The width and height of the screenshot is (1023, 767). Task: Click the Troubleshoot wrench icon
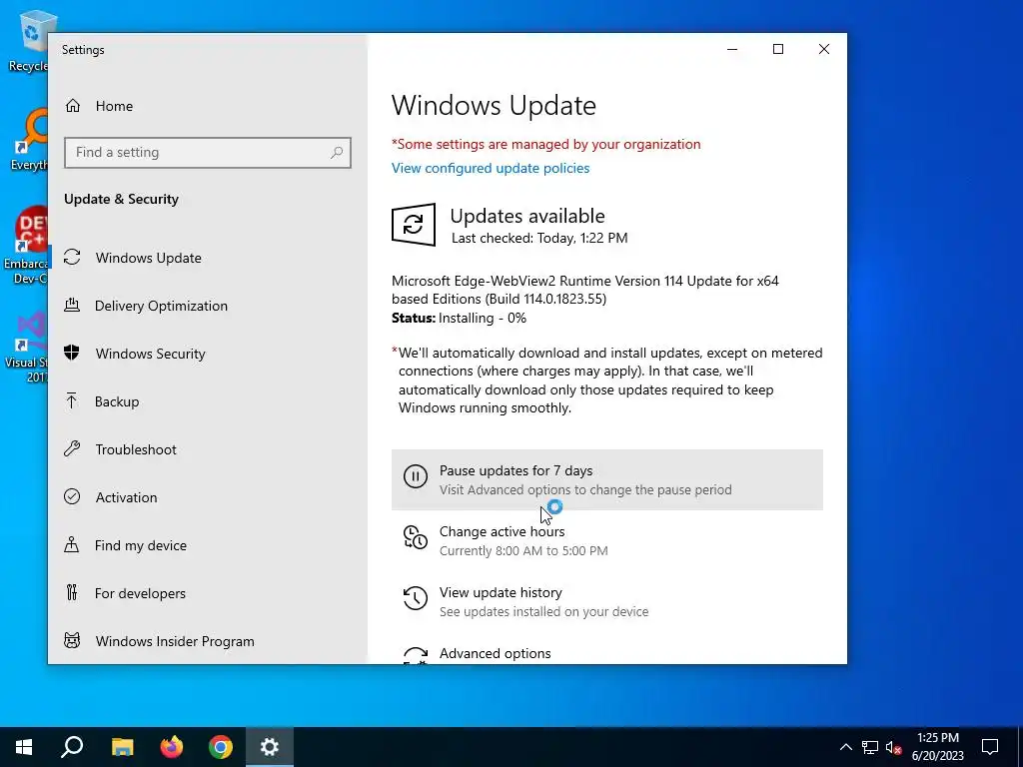point(72,448)
